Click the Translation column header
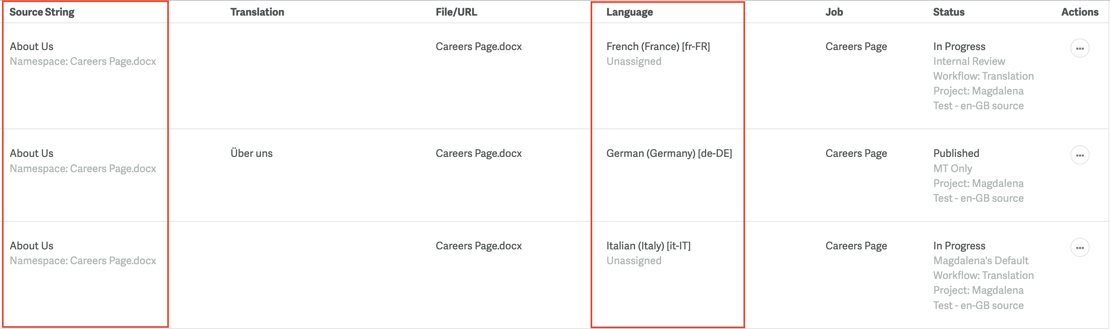Screen dimensions: 1110x329 [x=257, y=12]
